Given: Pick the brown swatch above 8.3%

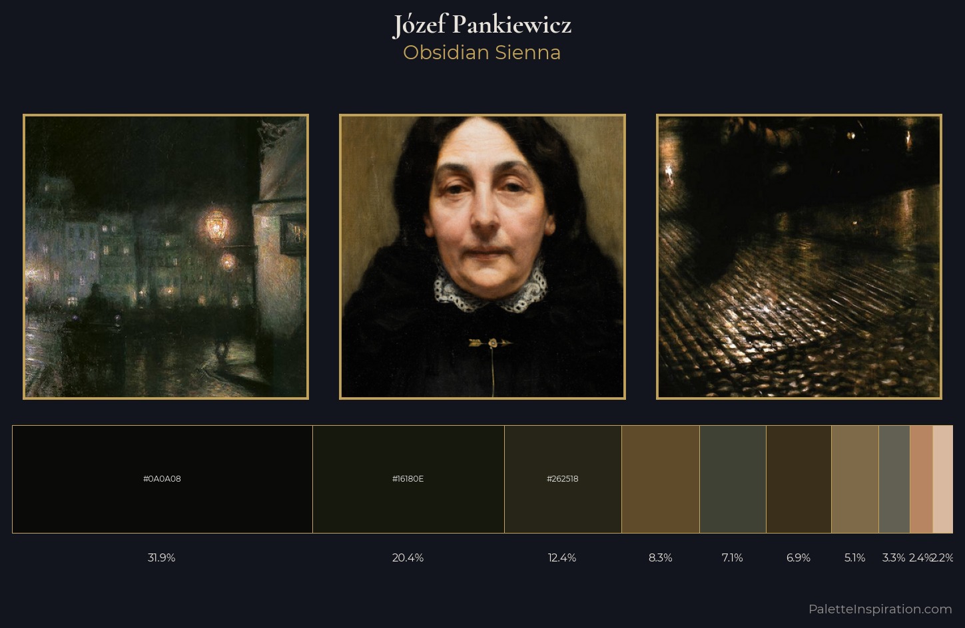Looking at the screenshot, I should (661, 479).
